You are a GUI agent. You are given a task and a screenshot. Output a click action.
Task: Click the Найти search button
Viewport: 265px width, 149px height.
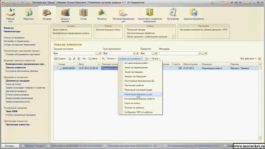(93, 59)
